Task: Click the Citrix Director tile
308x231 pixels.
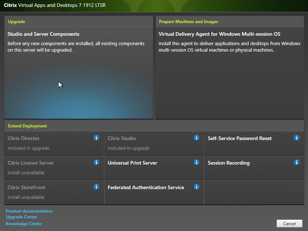Action: click(54, 143)
